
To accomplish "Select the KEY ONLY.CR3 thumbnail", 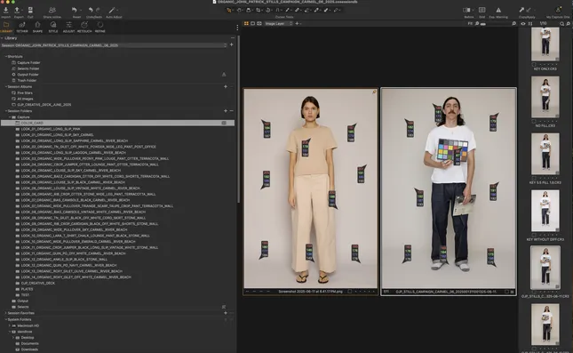I will click(545, 44).
